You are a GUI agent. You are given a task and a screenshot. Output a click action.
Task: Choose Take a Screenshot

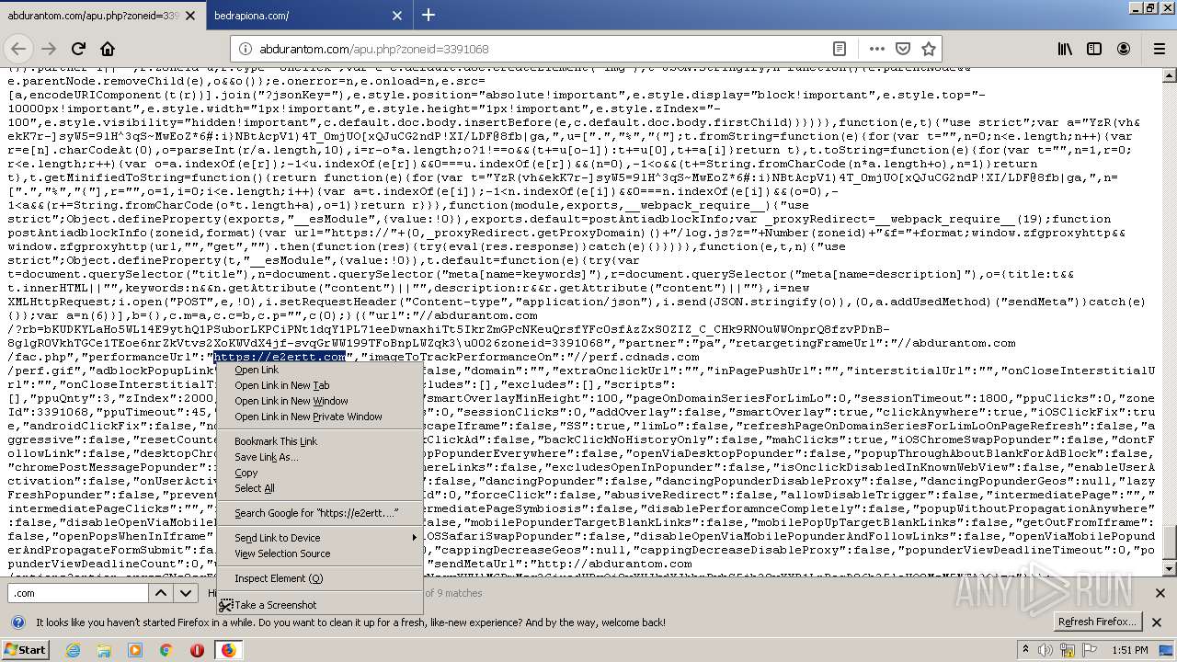(319, 605)
